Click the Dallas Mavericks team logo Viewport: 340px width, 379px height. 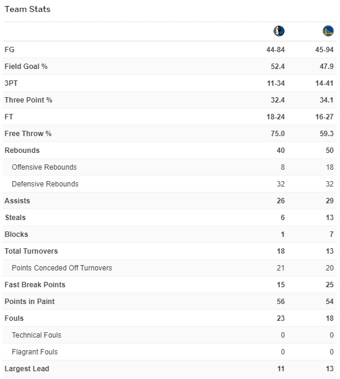coord(279,31)
